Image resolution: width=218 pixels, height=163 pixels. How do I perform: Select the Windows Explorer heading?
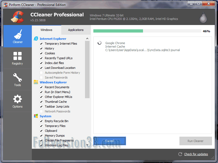[53, 82]
